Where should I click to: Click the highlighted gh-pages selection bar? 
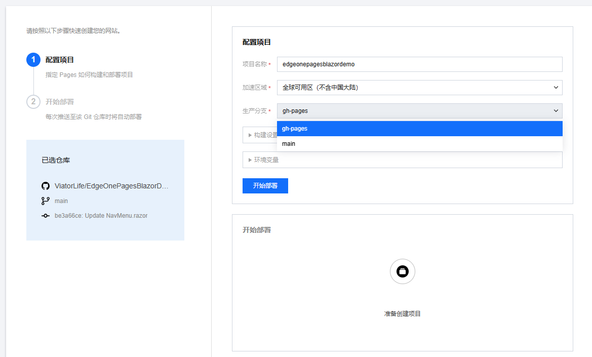pyautogui.click(x=419, y=128)
